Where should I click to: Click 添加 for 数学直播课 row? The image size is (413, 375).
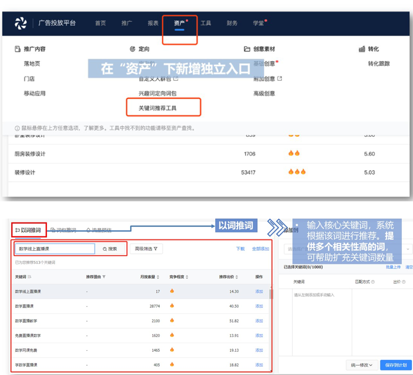259,306
